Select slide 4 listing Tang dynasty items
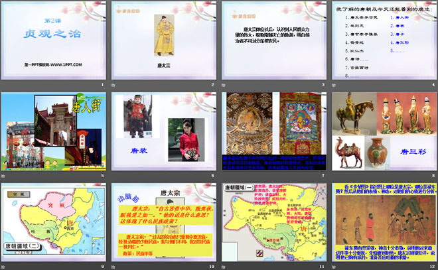438x270 pixels. 384,40
